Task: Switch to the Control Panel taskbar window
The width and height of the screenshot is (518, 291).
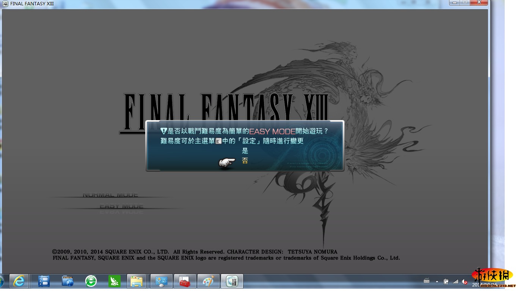Action: 162,281
